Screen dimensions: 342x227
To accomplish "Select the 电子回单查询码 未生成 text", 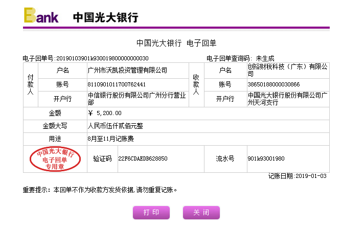I will point(240,58).
